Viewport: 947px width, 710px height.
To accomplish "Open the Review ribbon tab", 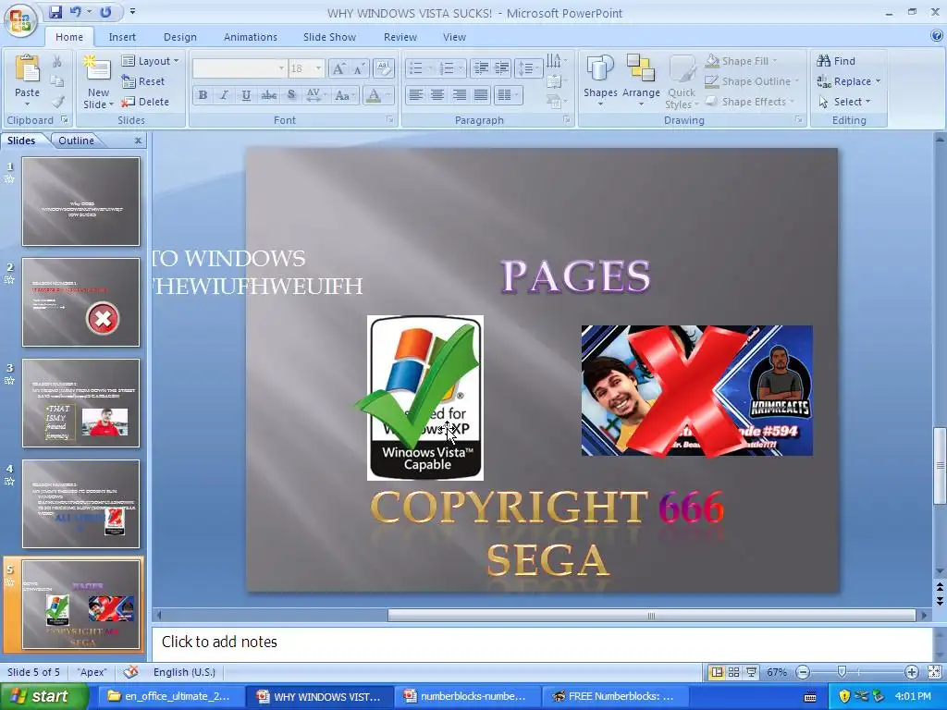I will coord(400,37).
